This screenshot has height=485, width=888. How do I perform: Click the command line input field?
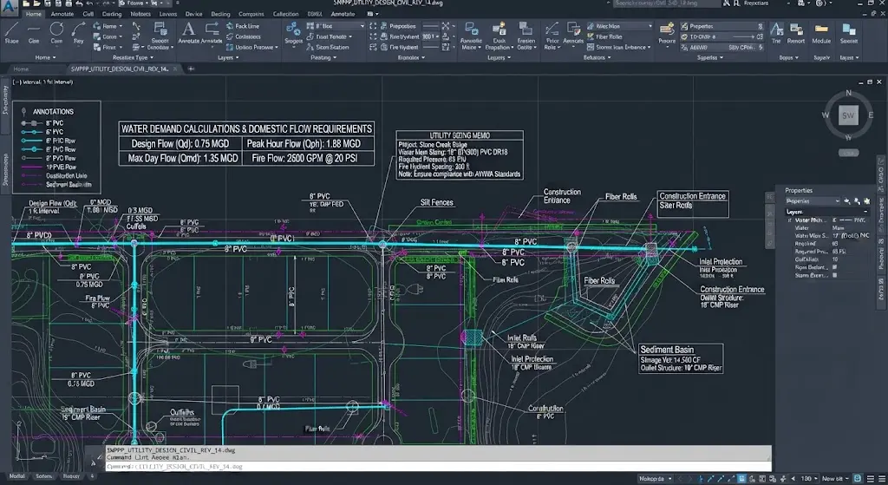tap(438, 466)
